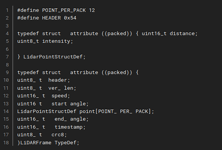Click end_ angle on line 15
This screenshot has height=150, width=222.
coord(70,119)
